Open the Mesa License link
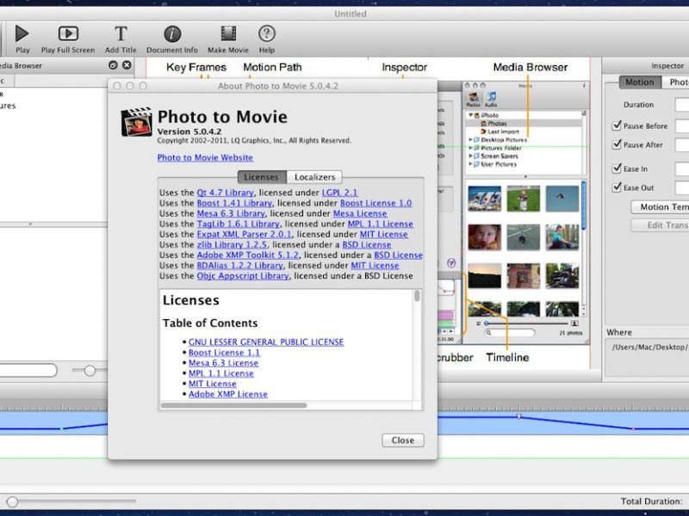Viewport: 689px width, 516px height. 360,213
